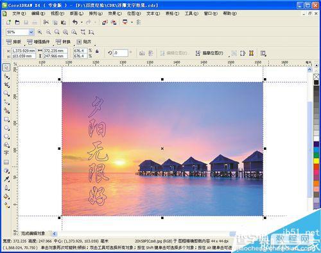Screen dimensions: 321x253
Task: Click the No Color (X) swatch
Action: pyautogui.click(x=317, y=76)
